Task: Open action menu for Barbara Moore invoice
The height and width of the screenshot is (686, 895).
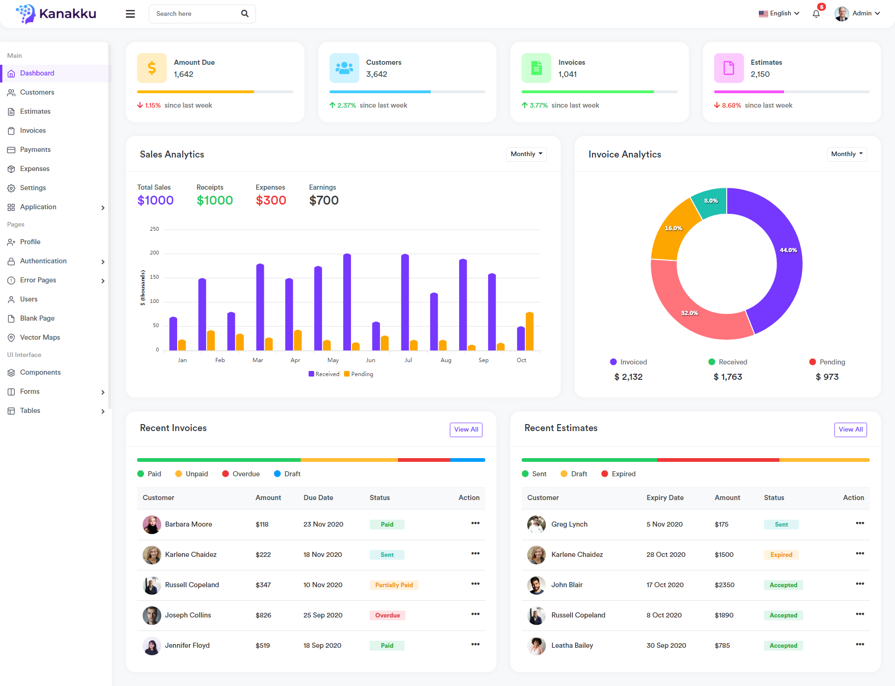Action: tap(475, 523)
